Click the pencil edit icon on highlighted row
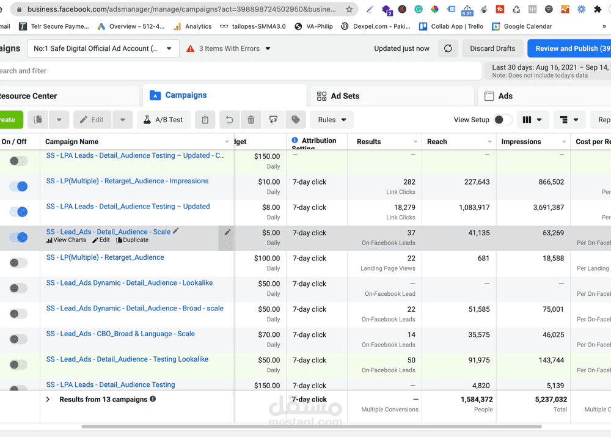 [x=227, y=232]
